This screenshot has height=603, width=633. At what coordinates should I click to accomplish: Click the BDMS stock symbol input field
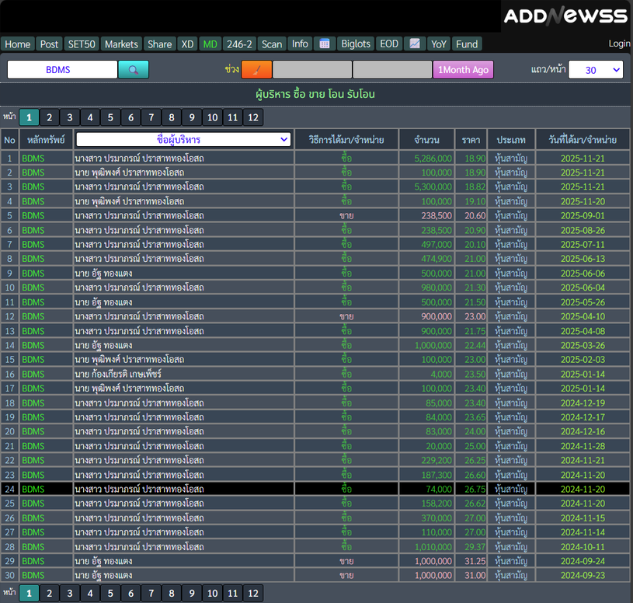(62, 70)
